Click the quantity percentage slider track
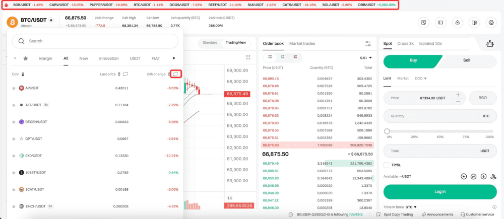The height and width of the screenshot is (219, 504). click(x=439, y=131)
